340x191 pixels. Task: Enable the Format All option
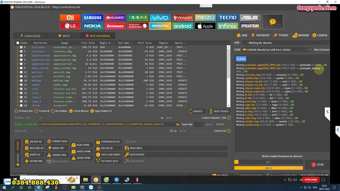pos(37,111)
